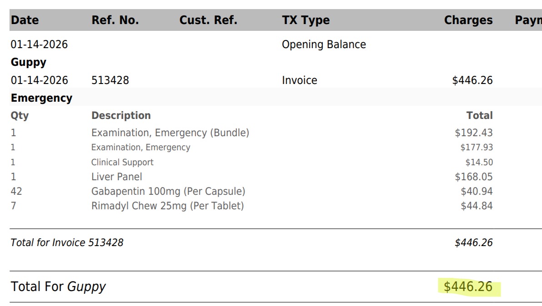The width and height of the screenshot is (542, 306).
Task: Click the Liver Panel description
Action: click(117, 177)
